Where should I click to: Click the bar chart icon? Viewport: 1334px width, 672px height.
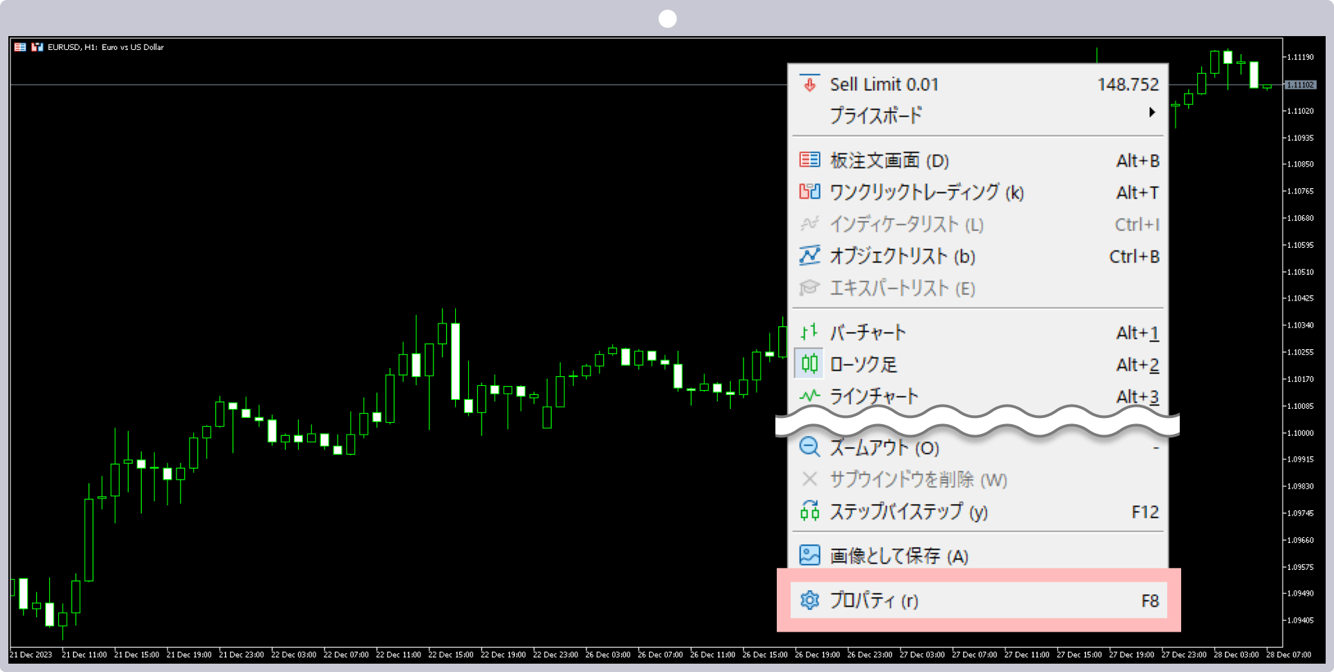(809, 332)
